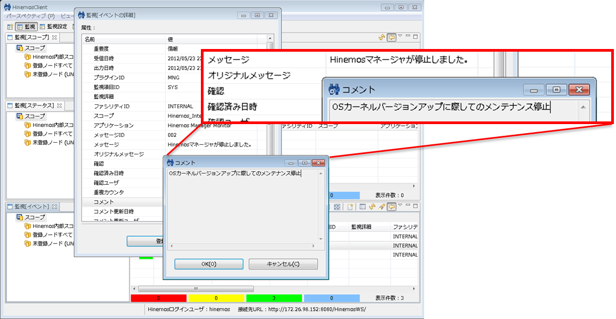616x319 pixels.
Task: Select 未登録ノード in the 監視[ステータス] tree
Action: 48,142
